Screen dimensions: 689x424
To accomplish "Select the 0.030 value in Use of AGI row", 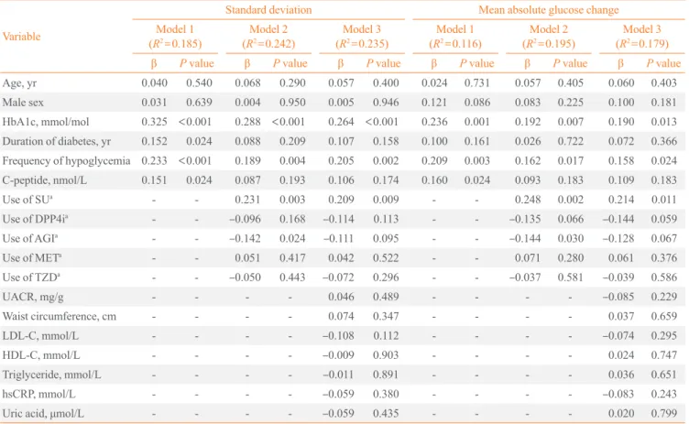I will (x=571, y=238).
